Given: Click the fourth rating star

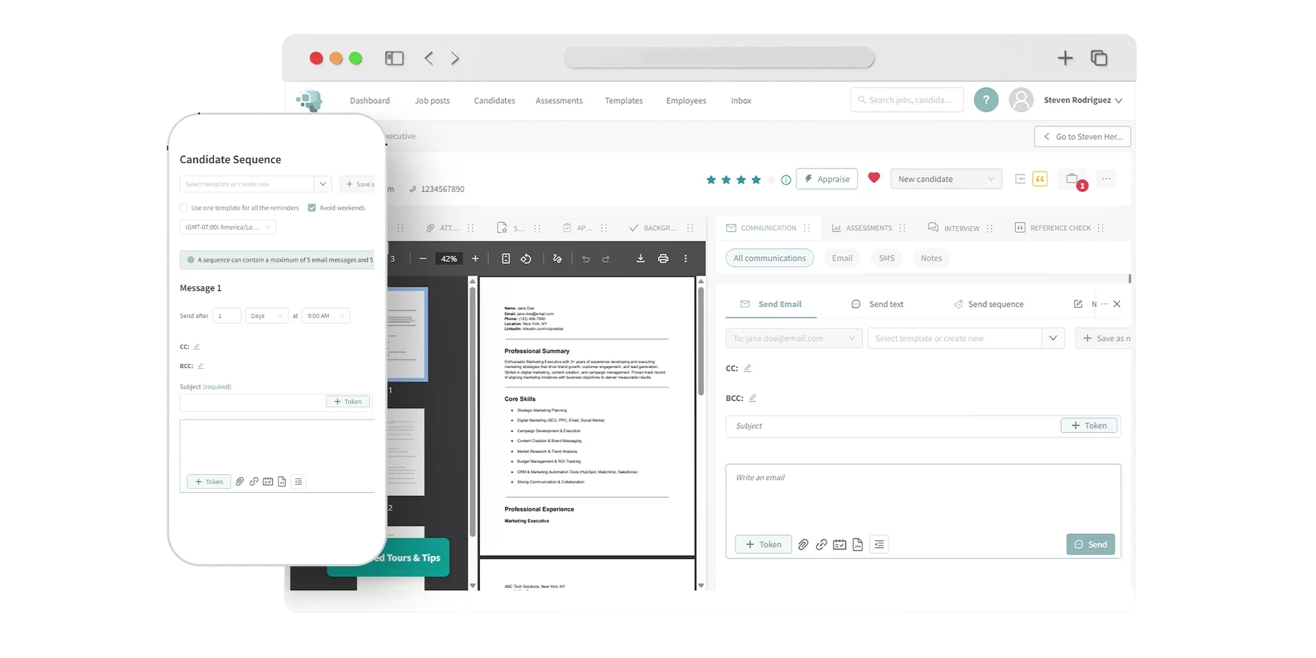Looking at the screenshot, I should click(x=756, y=180).
